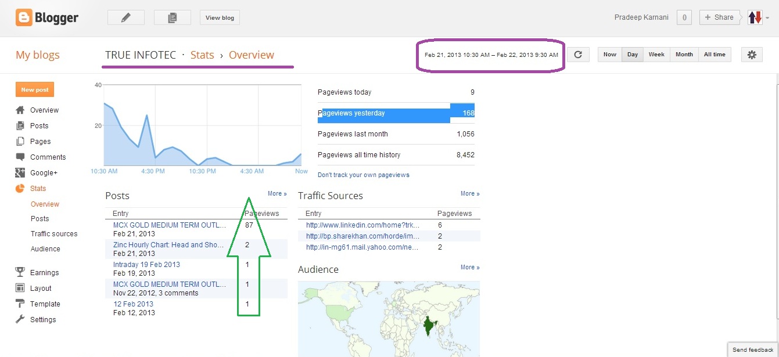Click the refresh stats icon

(x=578, y=55)
